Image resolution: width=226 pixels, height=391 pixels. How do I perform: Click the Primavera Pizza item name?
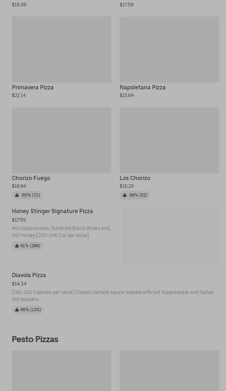click(x=33, y=87)
